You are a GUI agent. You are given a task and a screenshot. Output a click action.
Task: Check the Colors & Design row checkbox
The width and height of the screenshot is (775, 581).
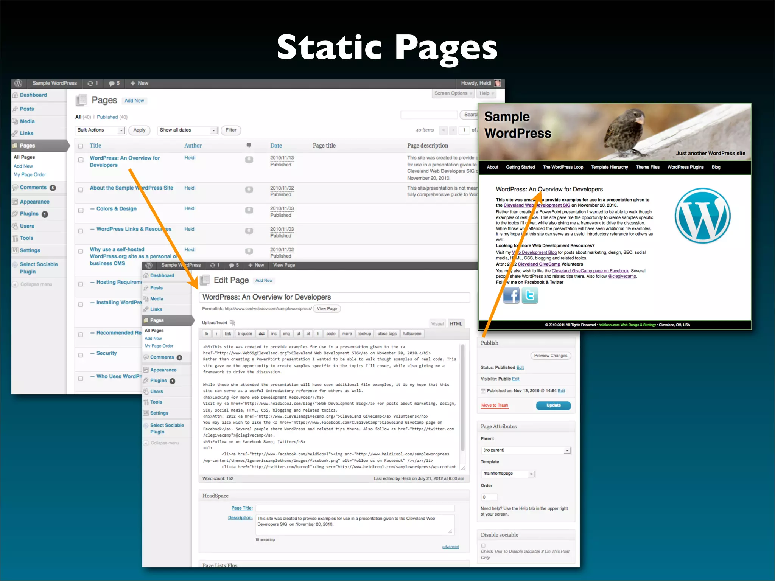pyautogui.click(x=81, y=210)
